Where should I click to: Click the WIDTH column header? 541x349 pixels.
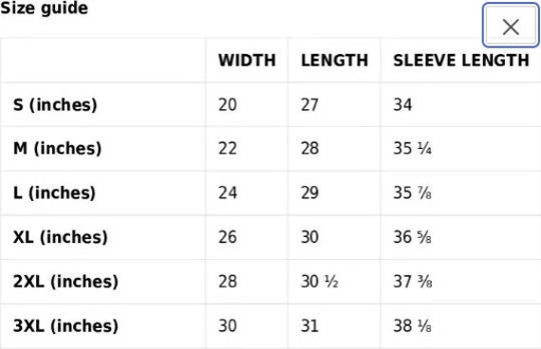[247, 61]
